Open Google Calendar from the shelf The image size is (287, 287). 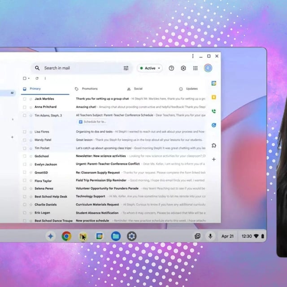click(100, 236)
